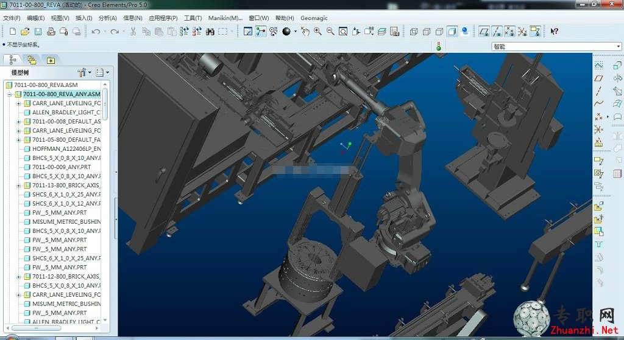Image resolution: width=624 pixels, height=340 pixels.
Task: Select the Datum Axis tool icon
Action: [598, 91]
